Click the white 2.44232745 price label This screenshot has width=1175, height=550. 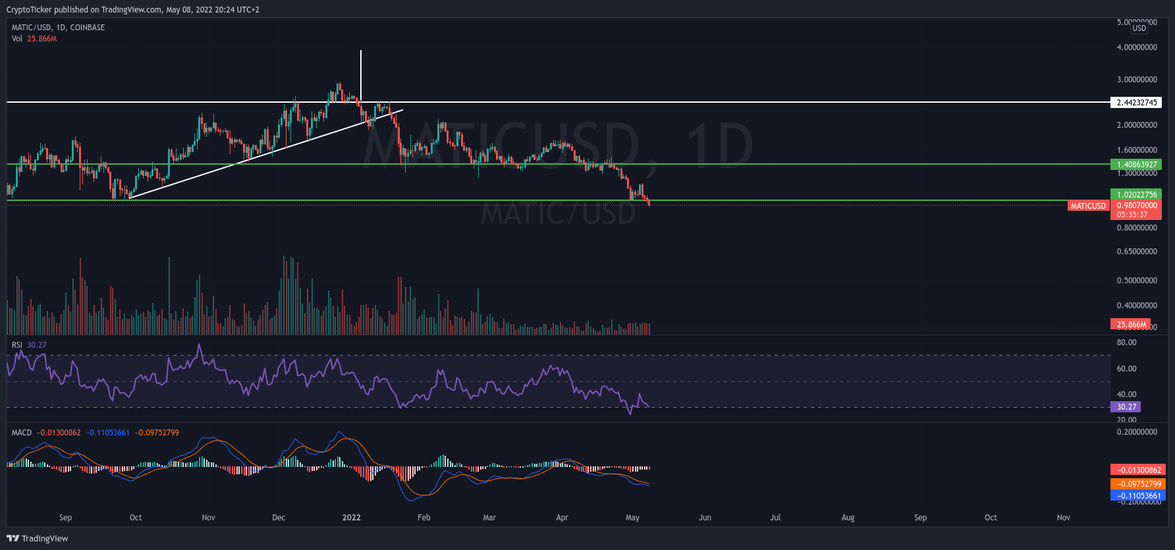coord(1136,103)
